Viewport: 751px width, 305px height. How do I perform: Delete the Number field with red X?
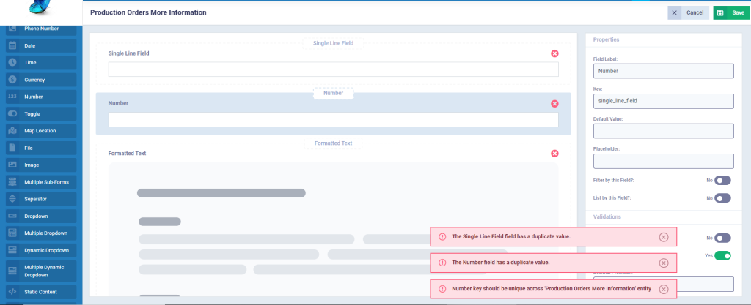pyautogui.click(x=554, y=104)
